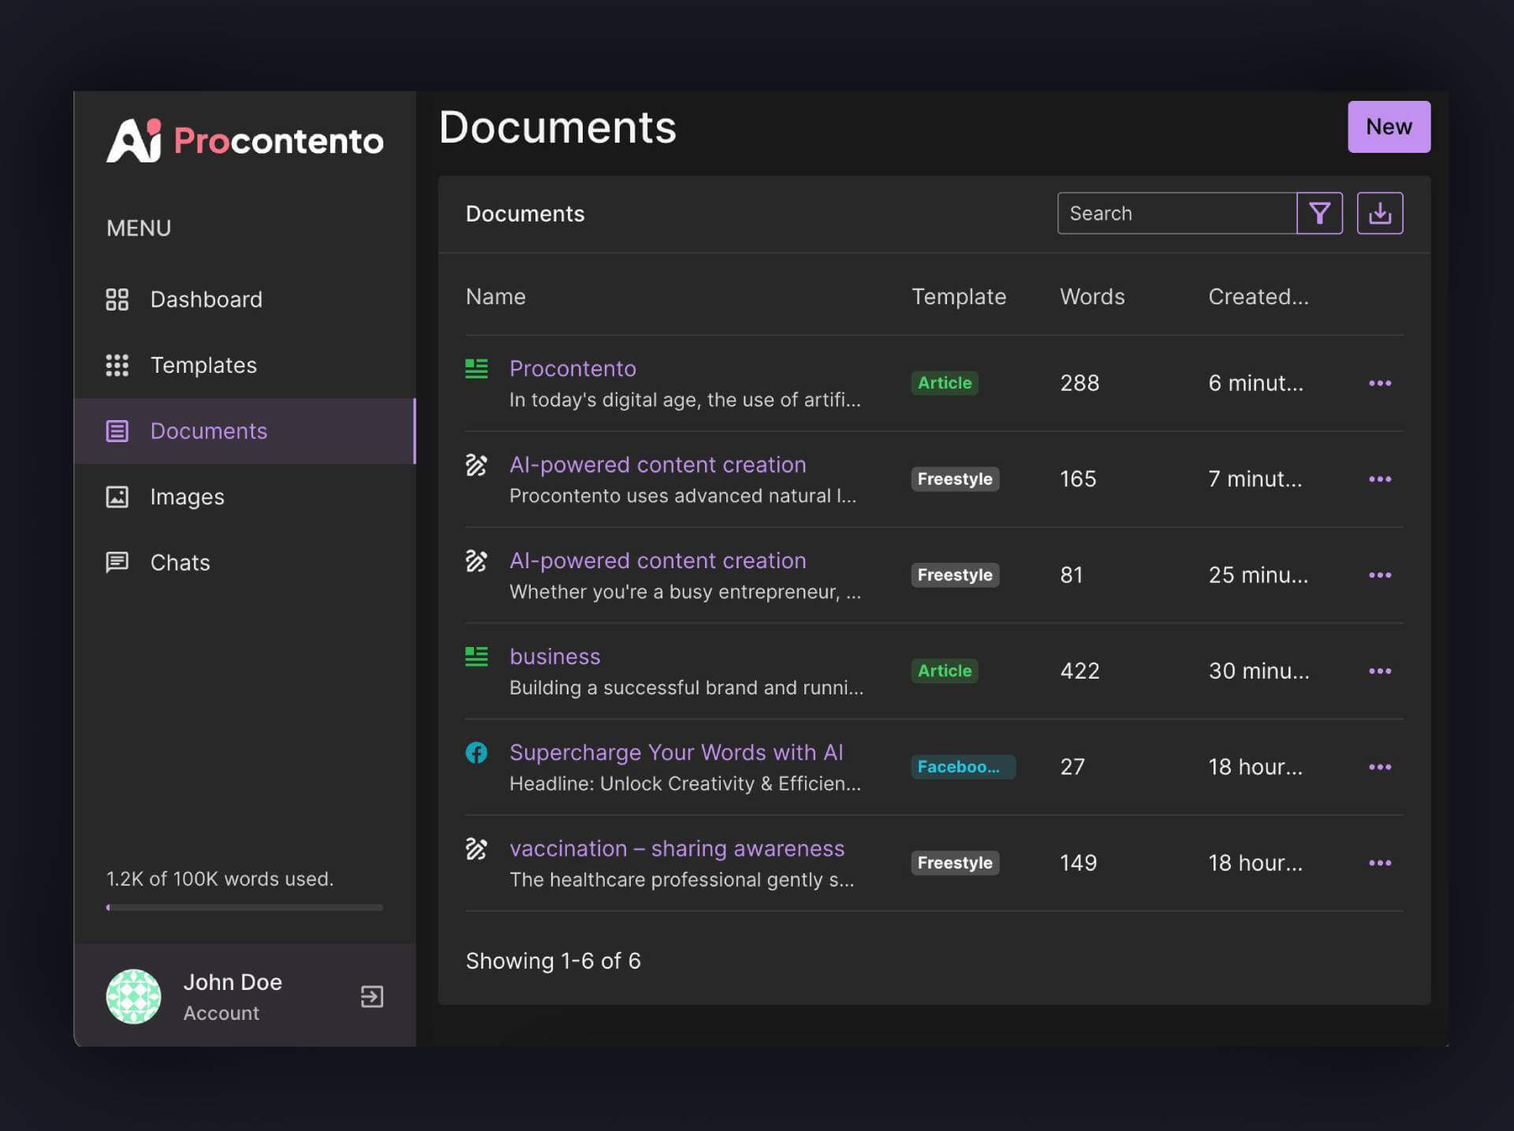
Task: Click the Documents page icon in sidebar
Action: tap(117, 431)
